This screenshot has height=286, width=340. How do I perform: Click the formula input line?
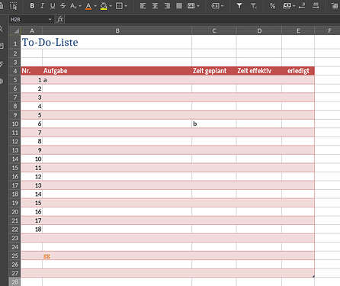click(x=202, y=19)
